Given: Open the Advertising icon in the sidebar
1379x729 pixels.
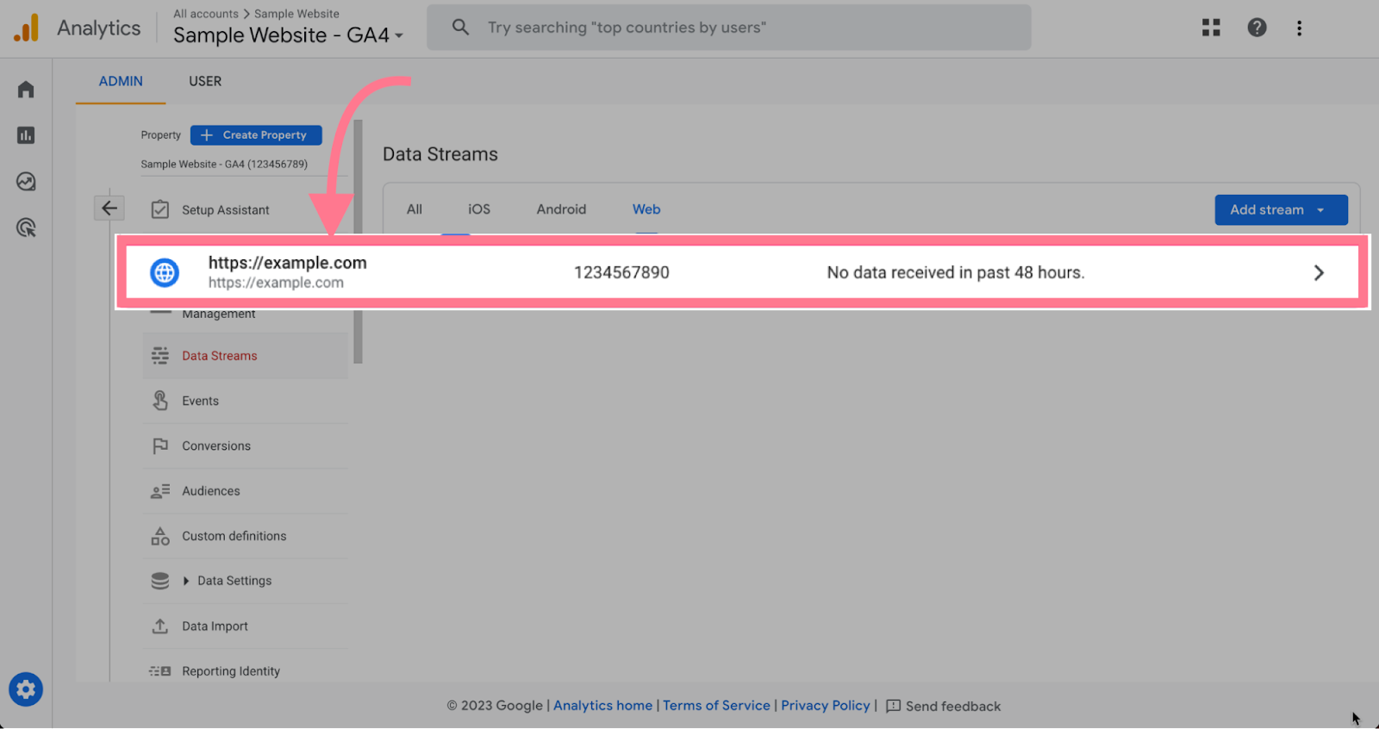Looking at the screenshot, I should pos(25,227).
